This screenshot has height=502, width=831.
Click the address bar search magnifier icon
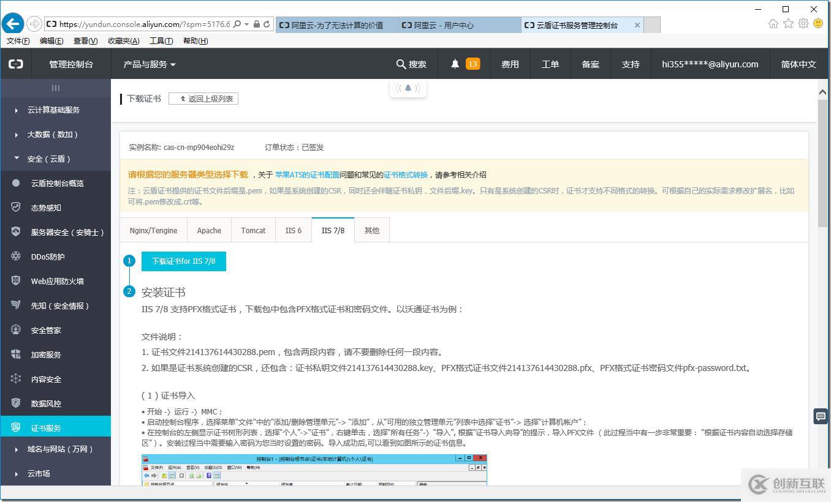(237, 24)
